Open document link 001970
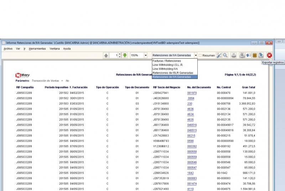 pyautogui.click(x=192, y=93)
